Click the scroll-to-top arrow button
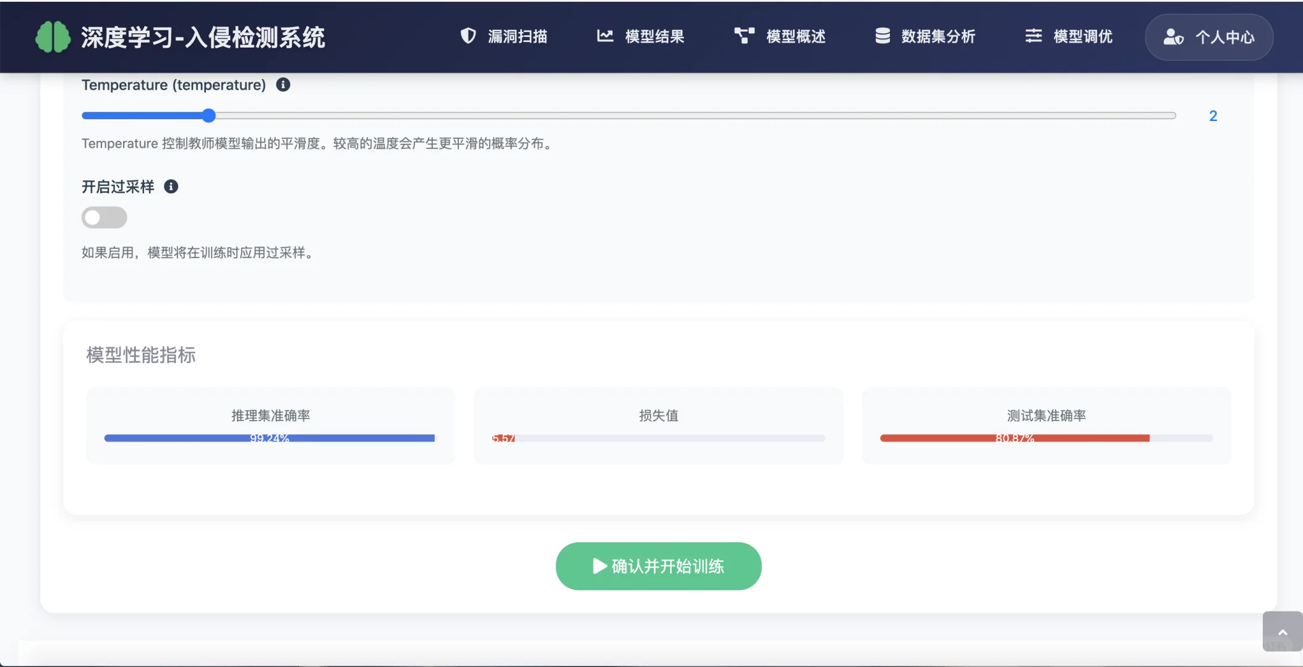This screenshot has height=667, width=1303. click(1281, 631)
